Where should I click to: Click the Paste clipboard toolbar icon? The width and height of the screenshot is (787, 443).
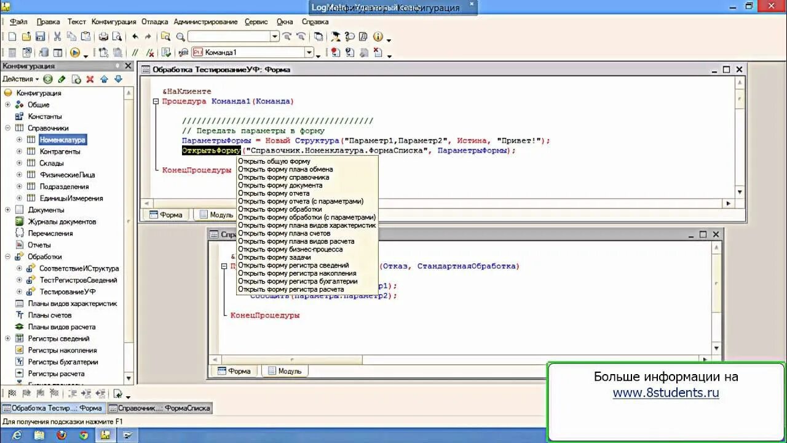tap(85, 37)
